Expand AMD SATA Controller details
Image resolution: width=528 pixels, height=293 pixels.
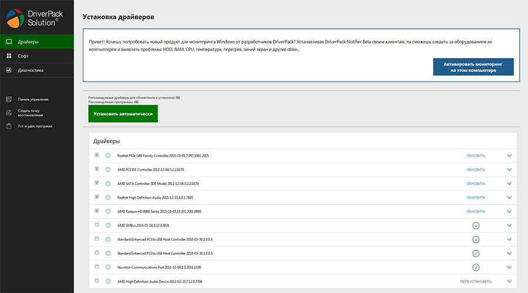(x=509, y=183)
